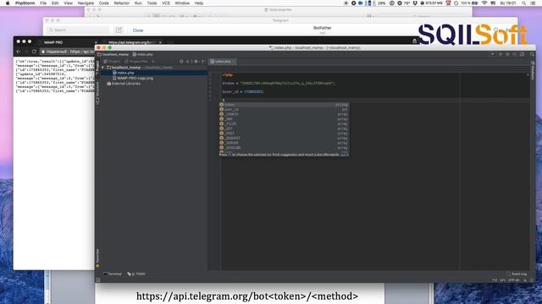Close the MAMP PRO browser tab

point(96,42)
